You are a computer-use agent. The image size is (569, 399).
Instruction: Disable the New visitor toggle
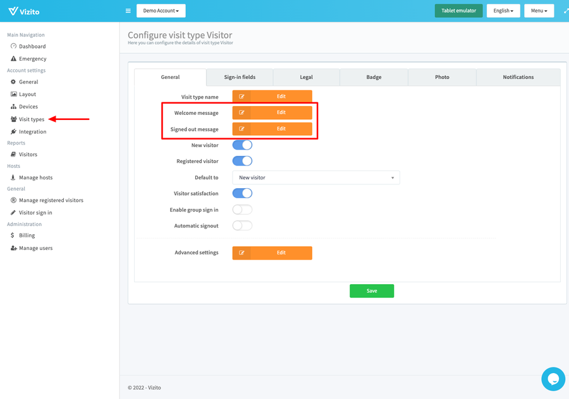[242, 145]
